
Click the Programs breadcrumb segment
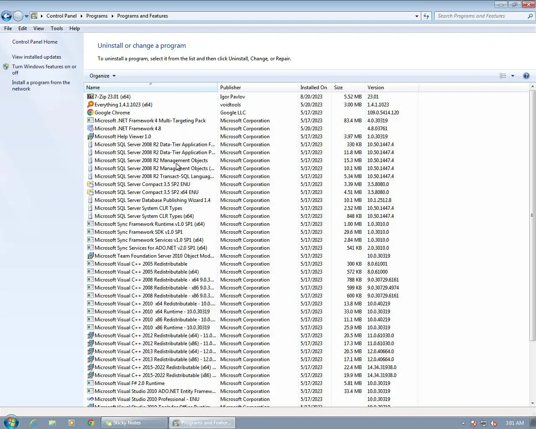(97, 16)
